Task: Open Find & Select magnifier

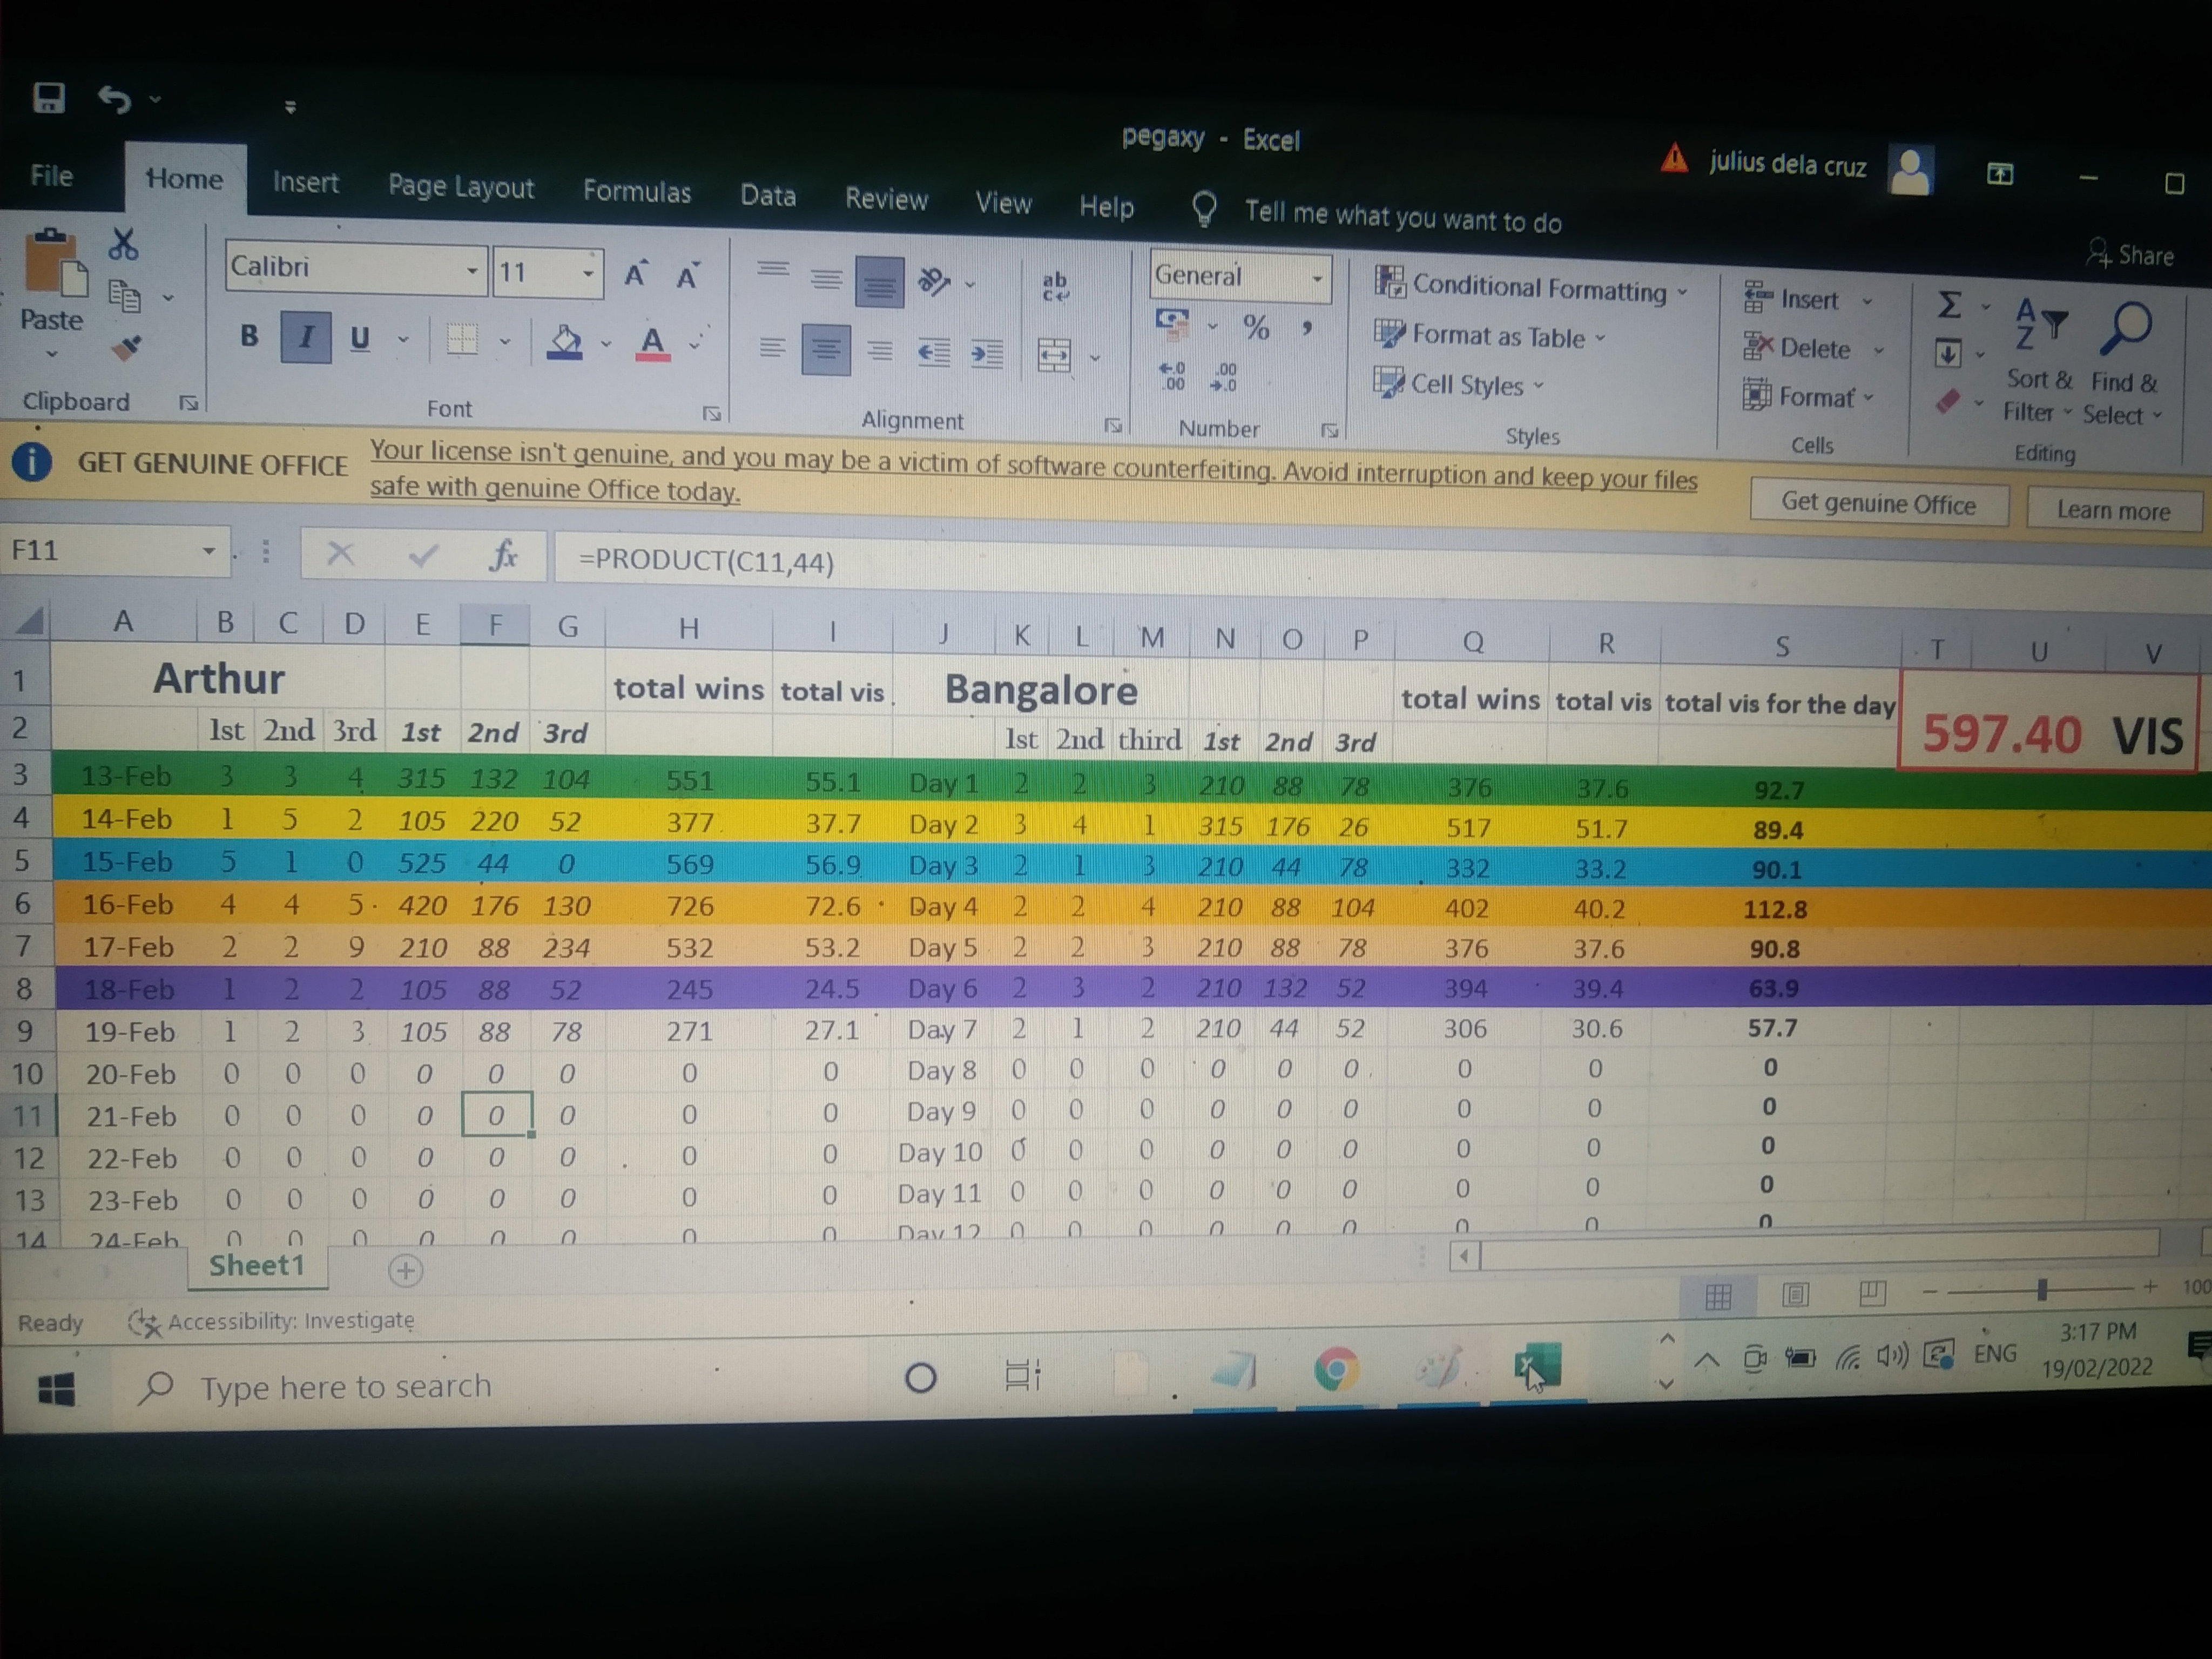Action: coord(2124,364)
